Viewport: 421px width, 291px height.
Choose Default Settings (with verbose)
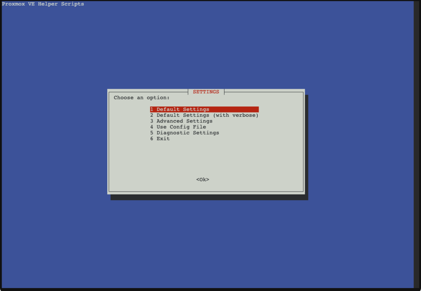coord(204,115)
